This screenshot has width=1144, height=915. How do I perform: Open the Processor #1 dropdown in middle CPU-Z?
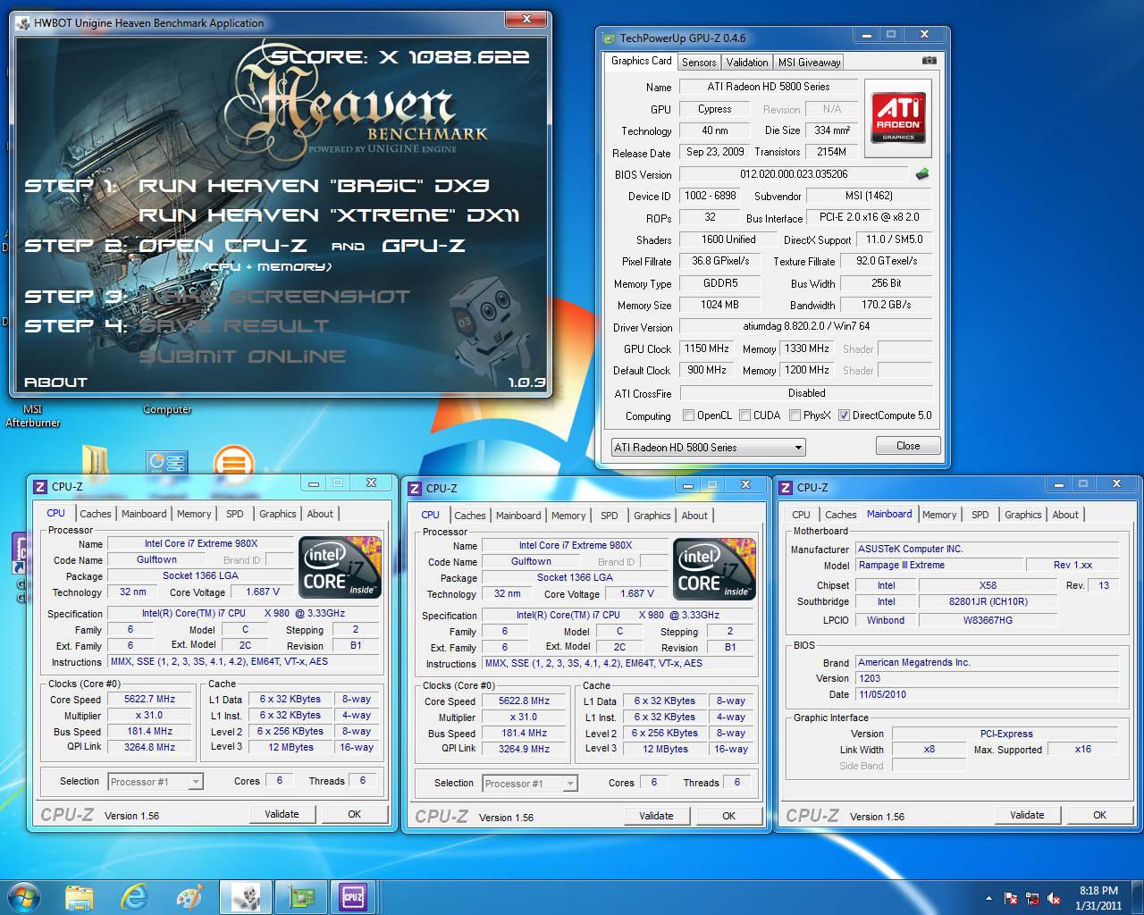530,784
